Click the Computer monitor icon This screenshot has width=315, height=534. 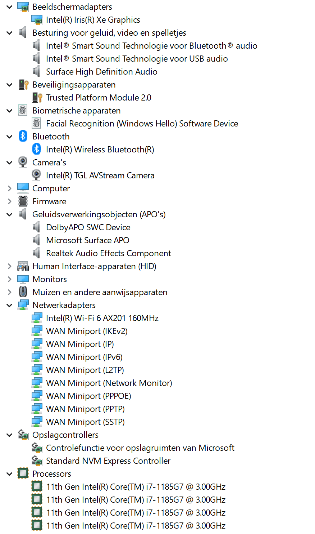[x=23, y=188]
